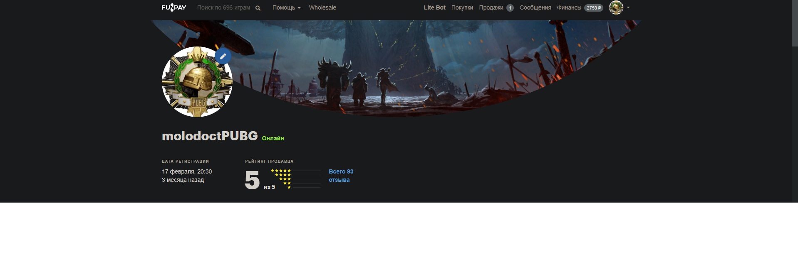Click the five-star rating bar row
This screenshot has width=798, height=269.
coord(296,171)
